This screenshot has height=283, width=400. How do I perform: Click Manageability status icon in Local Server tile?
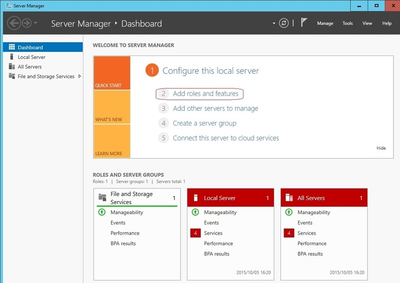point(195,212)
